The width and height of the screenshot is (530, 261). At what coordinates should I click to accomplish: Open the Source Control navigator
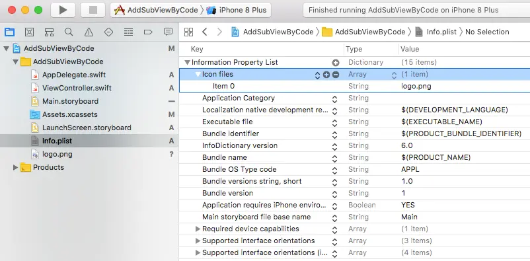pos(29,32)
